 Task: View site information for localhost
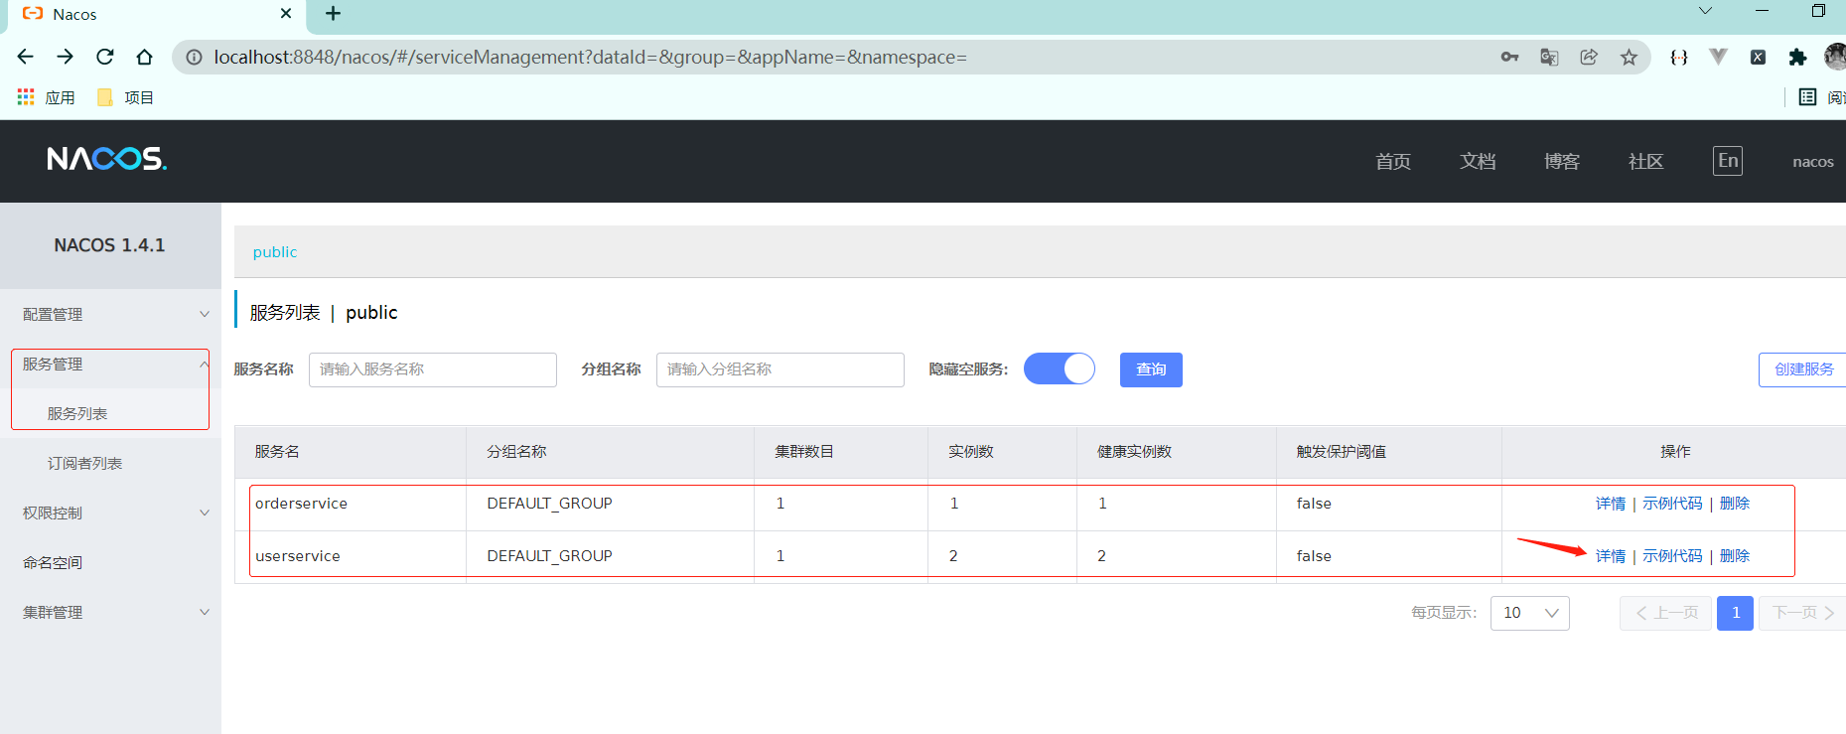pyautogui.click(x=195, y=58)
